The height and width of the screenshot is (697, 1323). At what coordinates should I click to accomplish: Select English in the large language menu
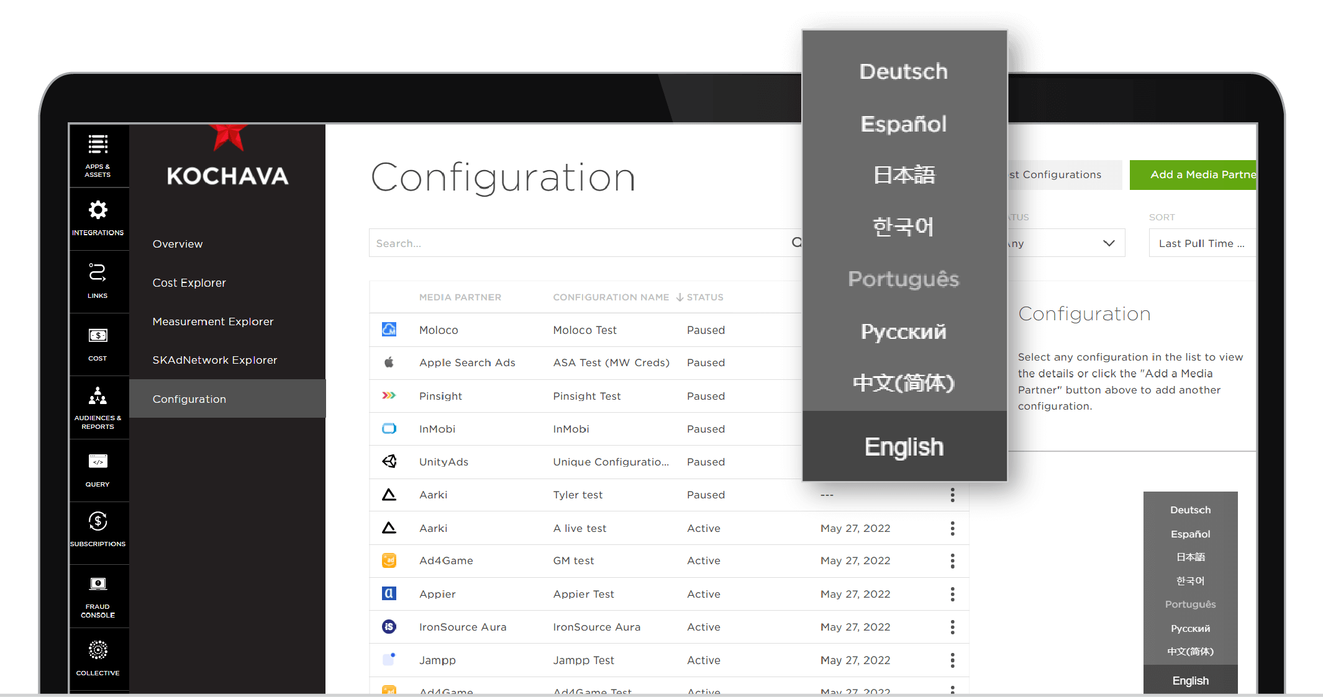904,446
